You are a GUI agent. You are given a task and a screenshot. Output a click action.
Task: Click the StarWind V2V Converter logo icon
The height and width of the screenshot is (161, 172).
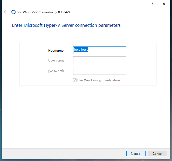[13, 12]
